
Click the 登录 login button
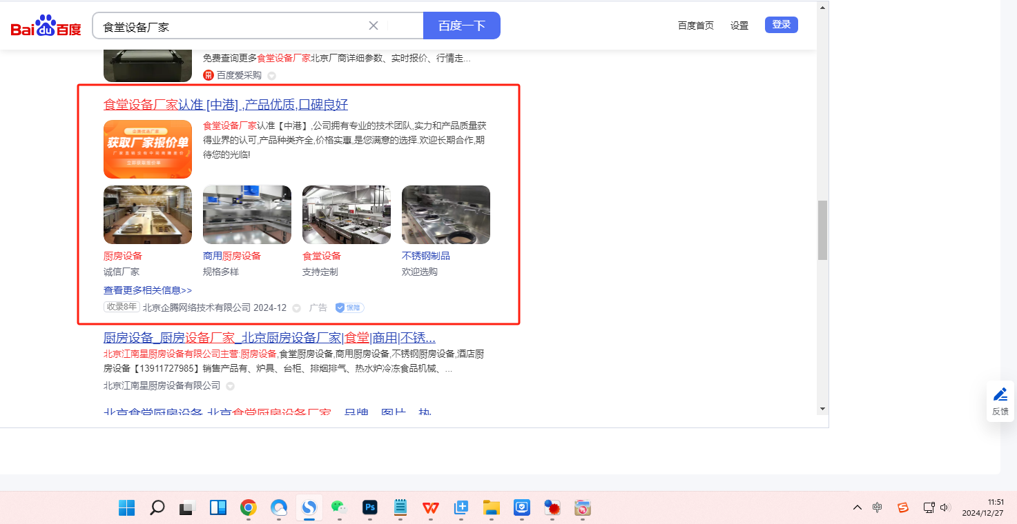782,25
